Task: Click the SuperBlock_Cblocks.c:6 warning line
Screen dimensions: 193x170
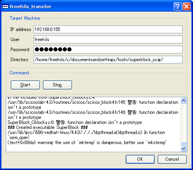Action: [x=75, y=122]
